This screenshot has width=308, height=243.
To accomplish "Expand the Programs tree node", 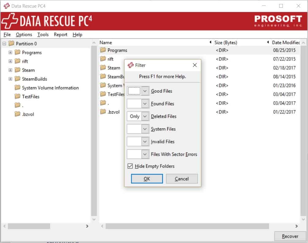I will (x=10, y=52).
